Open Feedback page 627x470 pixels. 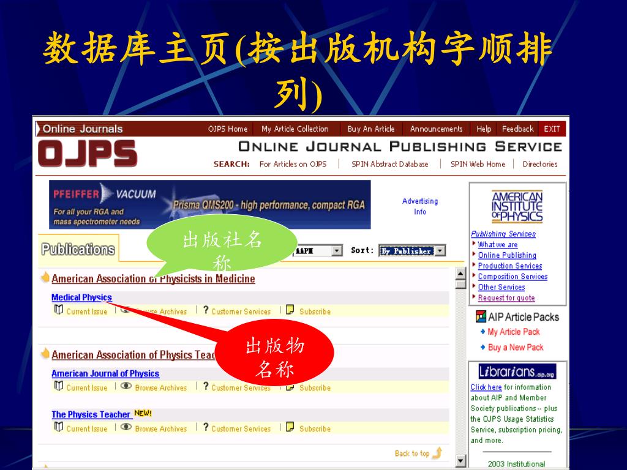pyautogui.click(x=518, y=129)
